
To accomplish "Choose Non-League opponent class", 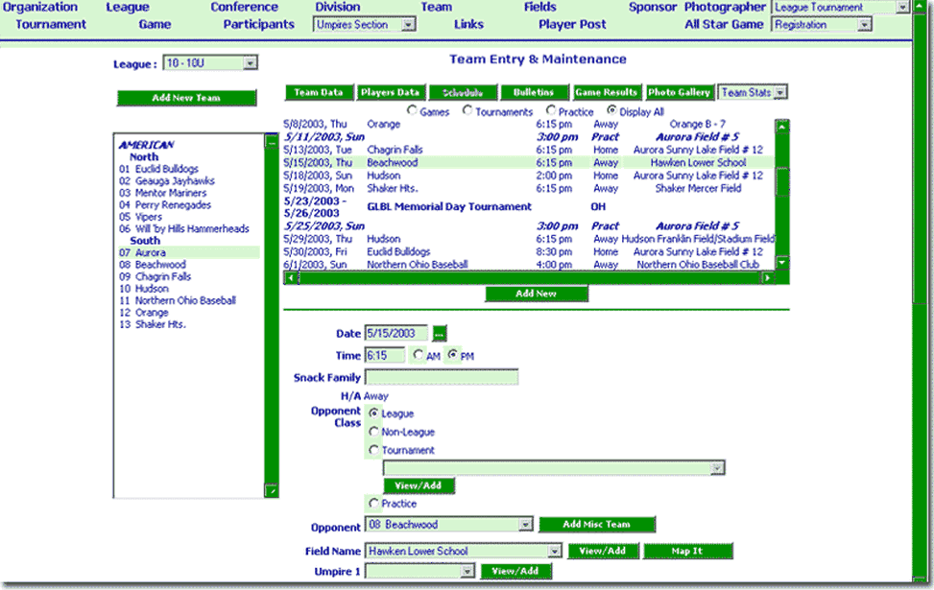I will coord(373,432).
